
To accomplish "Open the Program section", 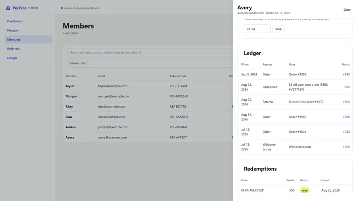I will [x=13, y=30].
